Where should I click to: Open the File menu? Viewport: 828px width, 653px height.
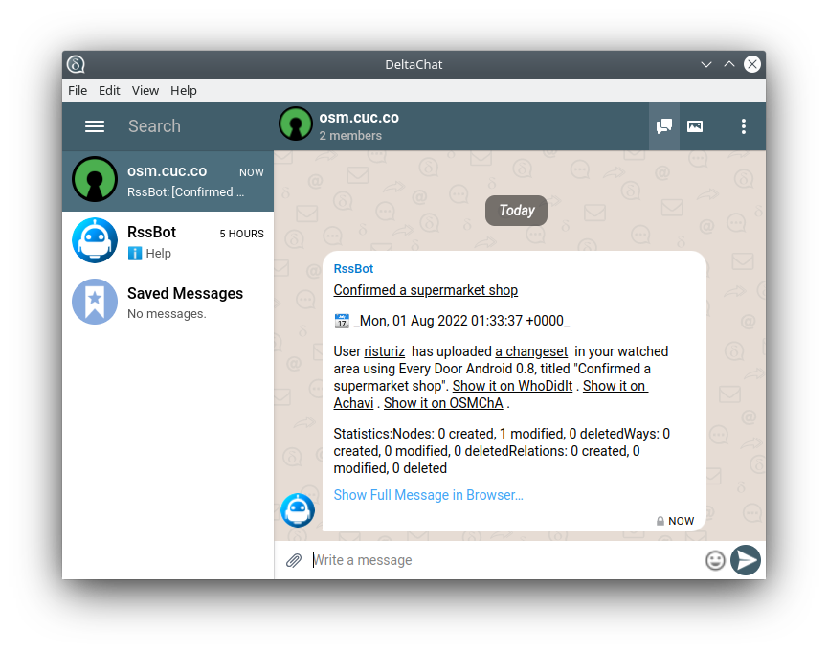[x=78, y=90]
